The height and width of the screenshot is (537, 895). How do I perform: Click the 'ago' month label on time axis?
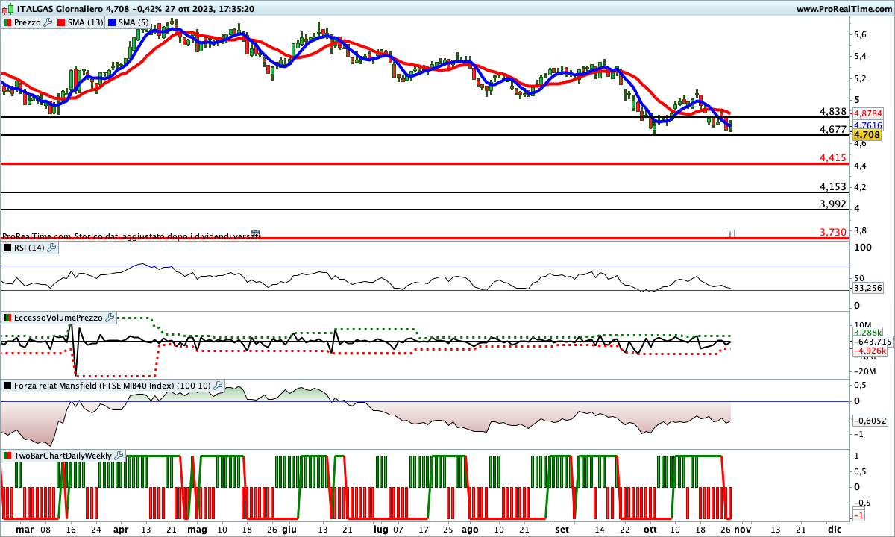(470, 528)
